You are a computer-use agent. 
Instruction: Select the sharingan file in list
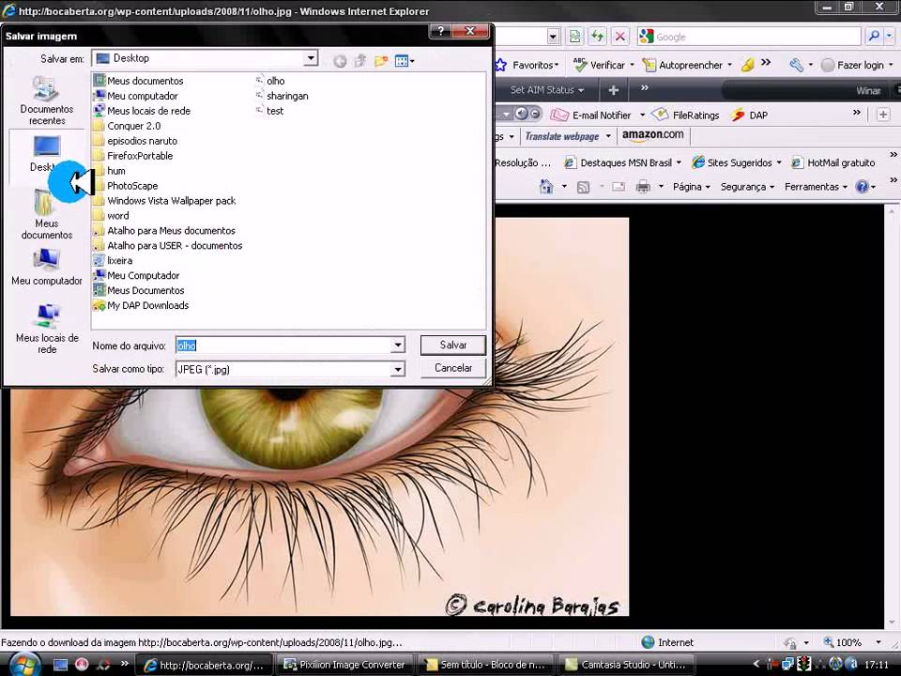click(x=282, y=96)
